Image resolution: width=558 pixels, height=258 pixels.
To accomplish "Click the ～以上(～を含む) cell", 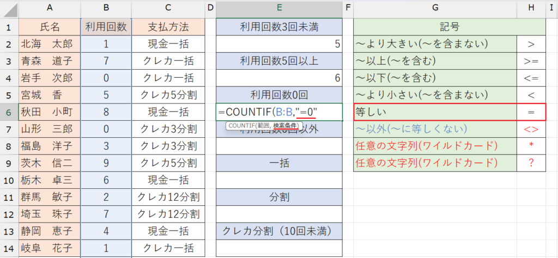I will pyautogui.click(x=435, y=61).
